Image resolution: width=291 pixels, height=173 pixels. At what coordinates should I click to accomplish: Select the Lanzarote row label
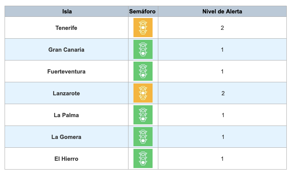pos(66,93)
